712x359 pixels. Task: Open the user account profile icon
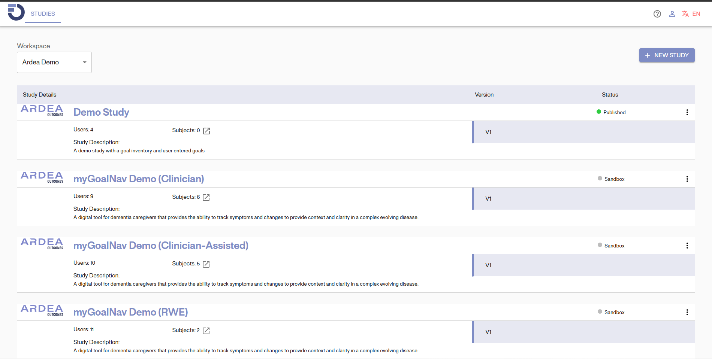672,14
